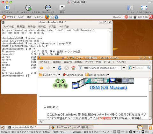
Task: Click the OS博物館 green logo image
Action: [60, 84]
